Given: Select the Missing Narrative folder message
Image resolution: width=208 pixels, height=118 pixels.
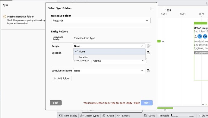Looking at the screenshot, I should 20,17.
